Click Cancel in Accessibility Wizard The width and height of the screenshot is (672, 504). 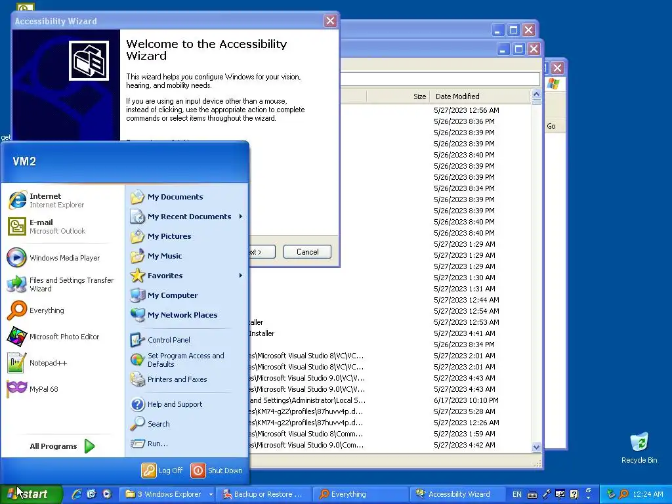[x=307, y=252]
